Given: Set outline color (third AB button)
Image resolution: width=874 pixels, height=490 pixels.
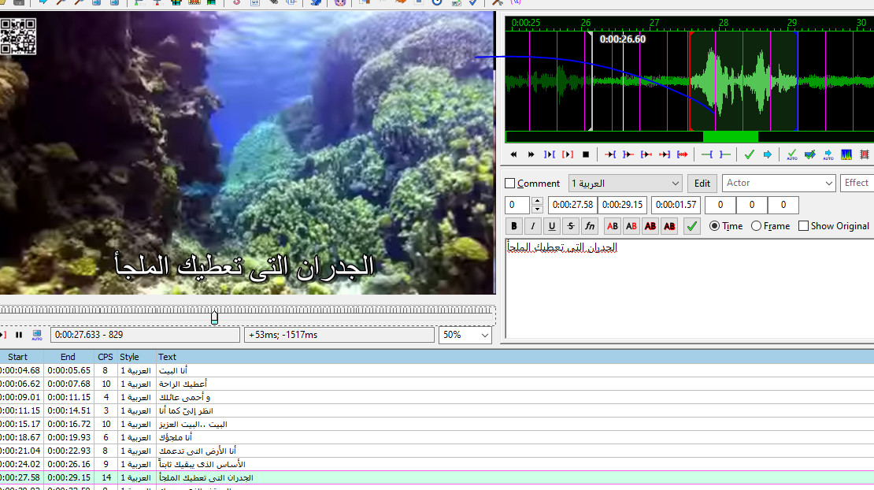Looking at the screenshot, I should pyautogui.click(x=650, y=226).
